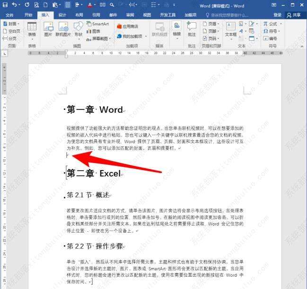Click the 共享 share button
Screen dimensions: 307x289
[294, 15]
